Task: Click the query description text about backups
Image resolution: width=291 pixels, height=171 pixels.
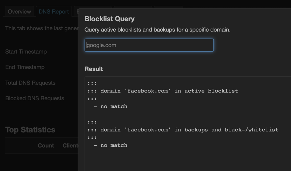Action: tap(157, 30)
